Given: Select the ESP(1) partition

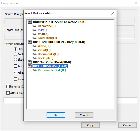Looking at the screenshot, I should click(42, 30).
